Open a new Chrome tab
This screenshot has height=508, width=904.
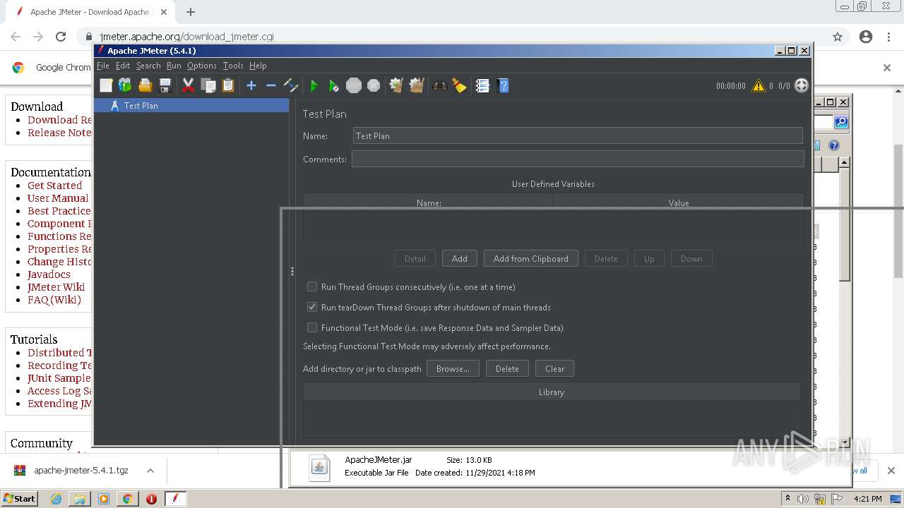[190, 12]
